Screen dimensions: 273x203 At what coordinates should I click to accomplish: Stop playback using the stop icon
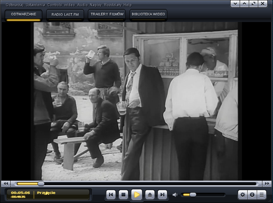pos(124,195)
